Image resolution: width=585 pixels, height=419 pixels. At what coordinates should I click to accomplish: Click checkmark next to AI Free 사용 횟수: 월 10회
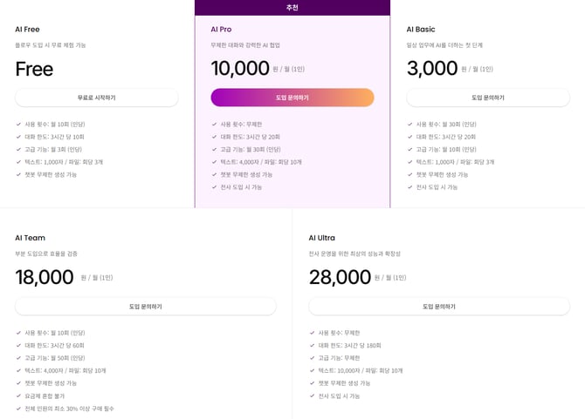[x=18, y=124]
